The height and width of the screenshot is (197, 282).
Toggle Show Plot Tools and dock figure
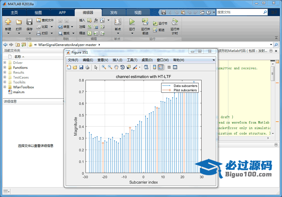click(175, 67)
